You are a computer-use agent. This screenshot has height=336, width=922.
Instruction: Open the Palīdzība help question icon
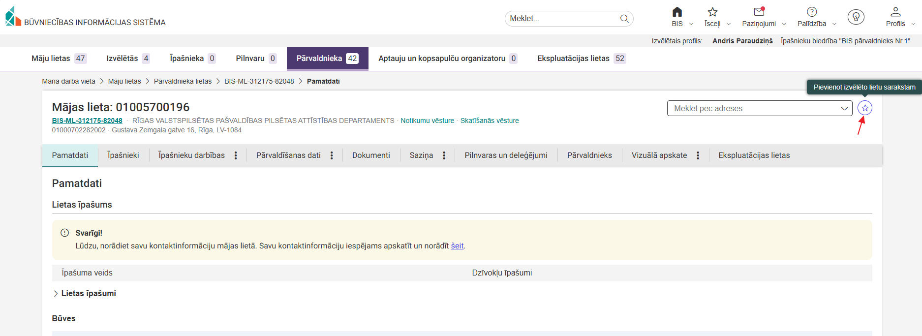812,12
